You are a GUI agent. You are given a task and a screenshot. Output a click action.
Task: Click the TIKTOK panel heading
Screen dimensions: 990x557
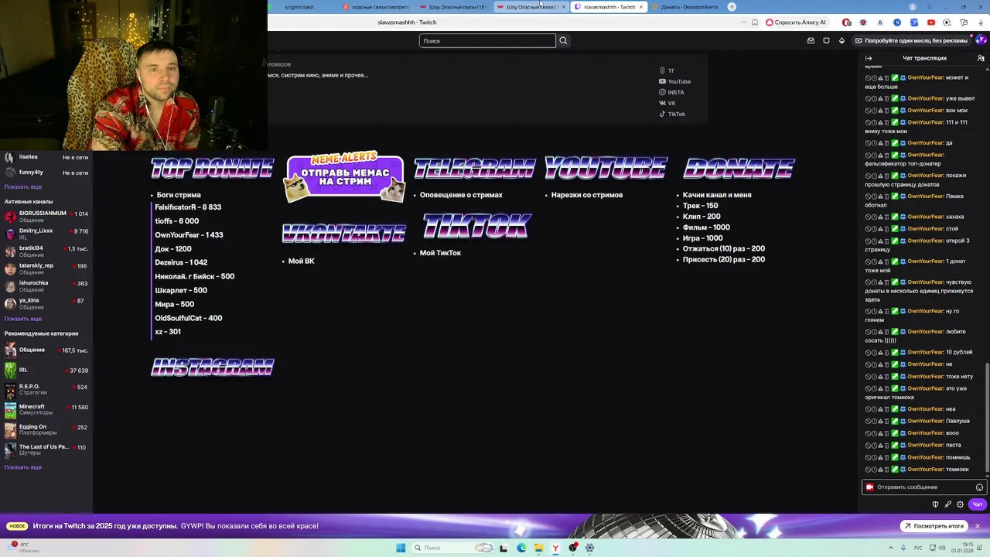click(476, 227)
